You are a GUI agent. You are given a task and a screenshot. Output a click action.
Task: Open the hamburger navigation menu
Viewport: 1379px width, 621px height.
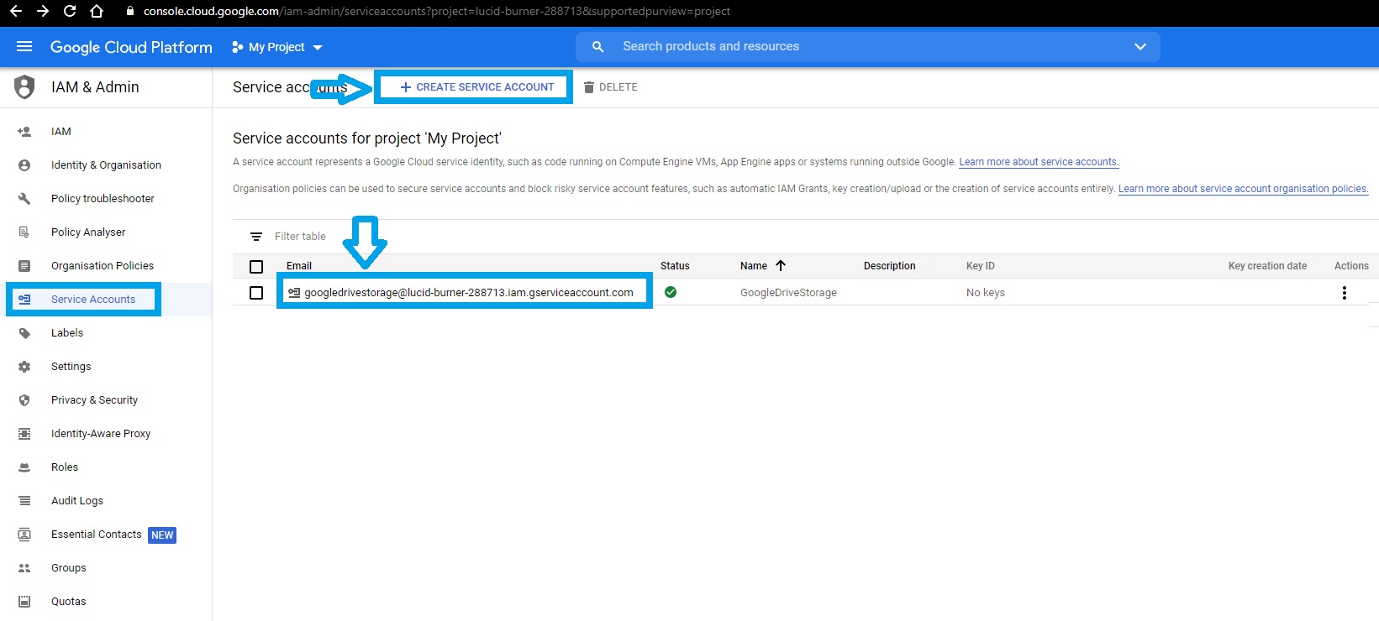(24, 47)
